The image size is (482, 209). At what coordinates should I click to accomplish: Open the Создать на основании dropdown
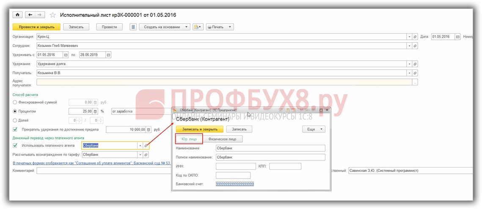click(x=165, y=27)
